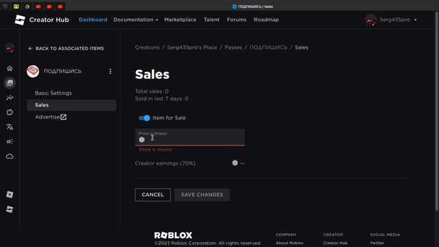Click the user avatar at top of sidebar
439x247 pixels.
pos(10,48)
